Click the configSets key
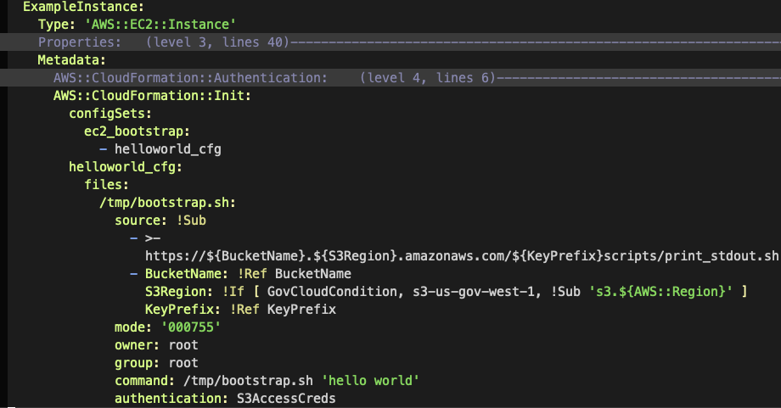 (110, 114)
